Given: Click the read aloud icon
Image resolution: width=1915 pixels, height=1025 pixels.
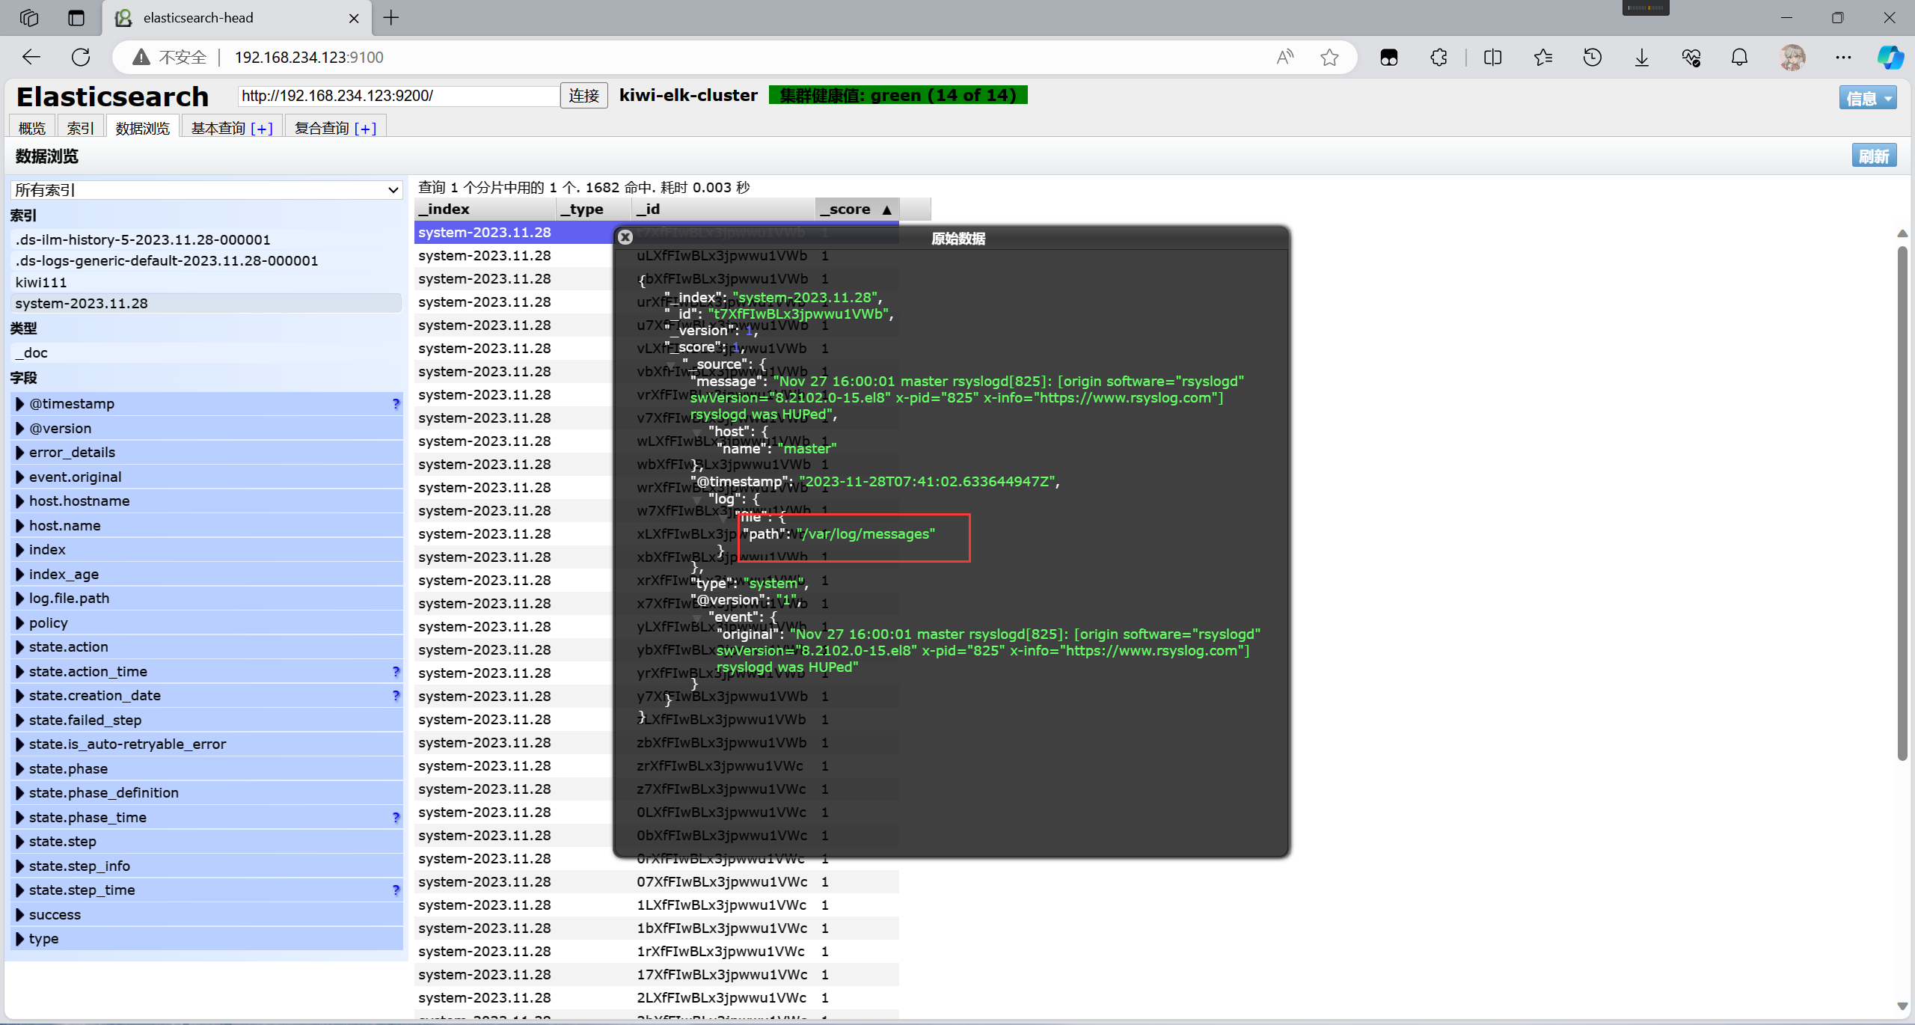Looking at the screenshot, I should pyautogui.click(x=1284, y=57).
